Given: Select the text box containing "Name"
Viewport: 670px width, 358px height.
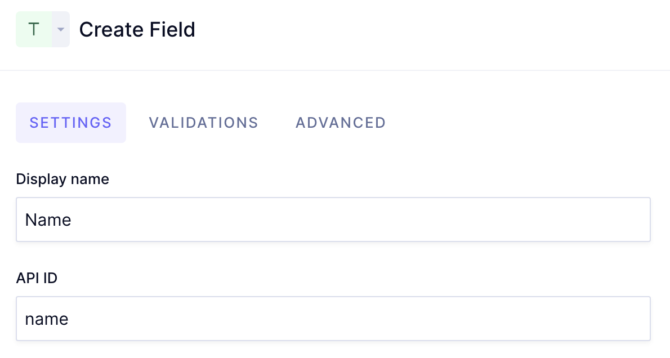Looking at the screenshot, I should click(x=333, y=220).
